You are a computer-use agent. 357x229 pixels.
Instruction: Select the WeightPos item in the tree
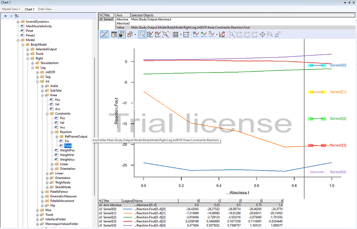67,150
